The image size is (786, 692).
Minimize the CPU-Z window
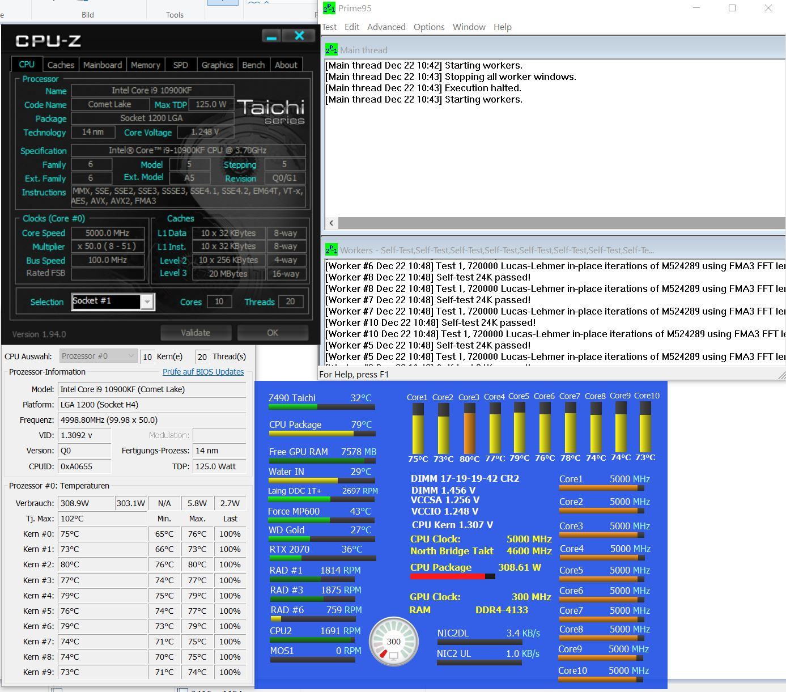point(271,36)
